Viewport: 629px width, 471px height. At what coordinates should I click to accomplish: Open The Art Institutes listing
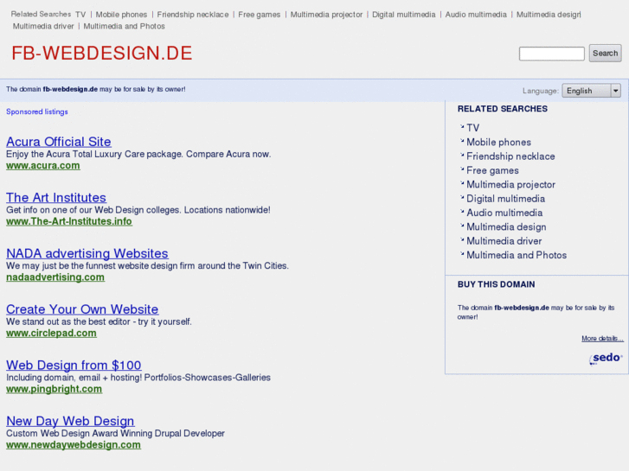(x=56, y=197)
